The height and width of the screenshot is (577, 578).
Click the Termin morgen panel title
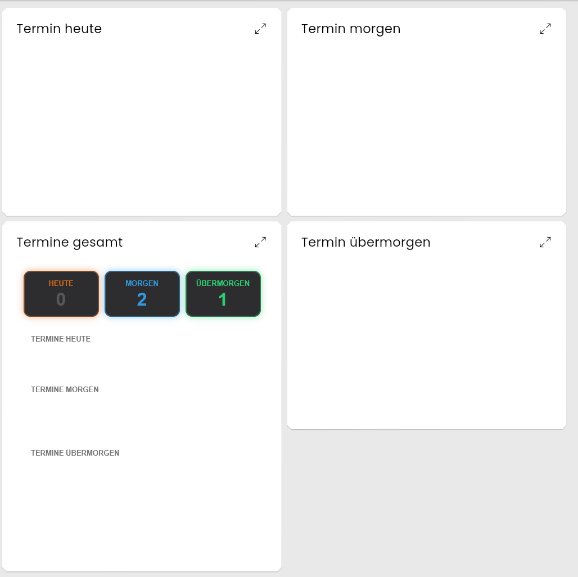pyautogui.click(x=350, y=29)
